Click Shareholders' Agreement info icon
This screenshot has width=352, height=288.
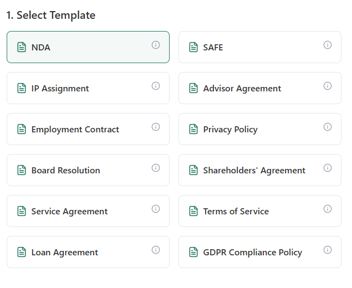click(328, 168)
